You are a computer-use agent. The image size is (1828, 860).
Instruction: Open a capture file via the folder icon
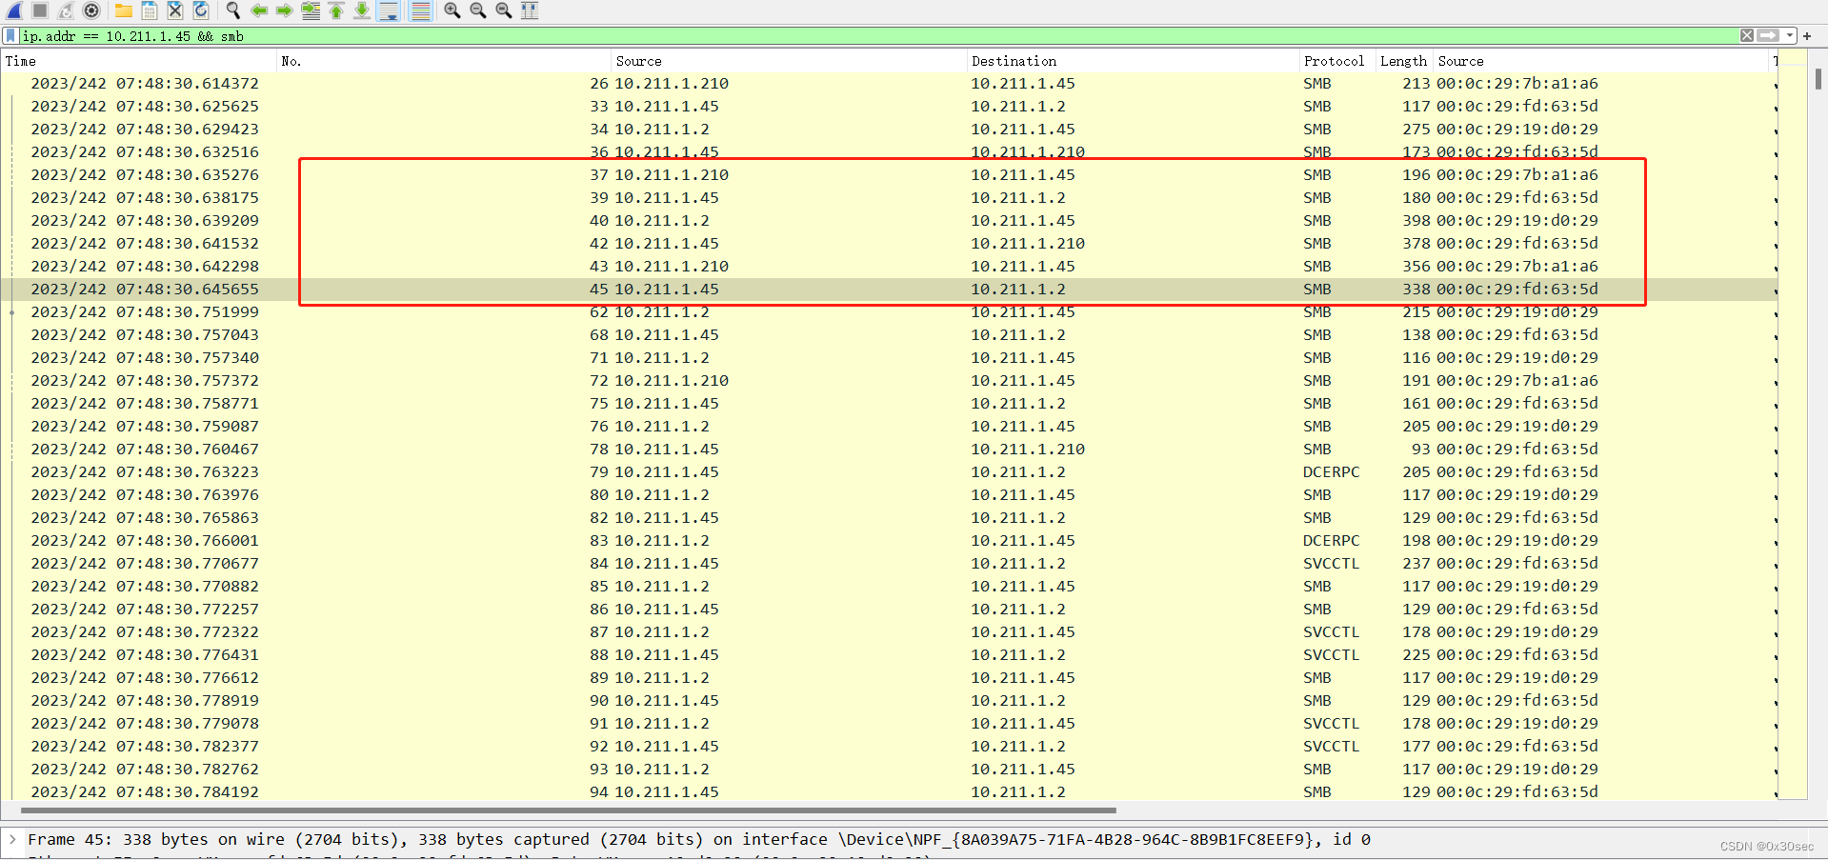124,10
